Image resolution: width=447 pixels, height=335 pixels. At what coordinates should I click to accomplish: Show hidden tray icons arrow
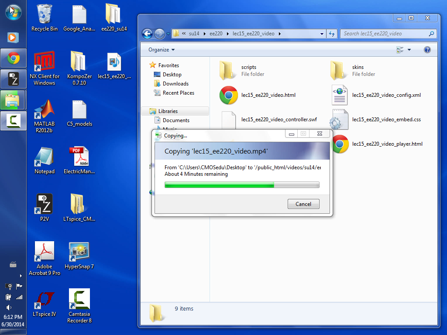21,276
